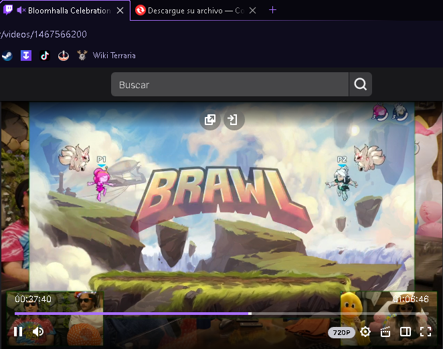Screen dimensions: 443x349
Task: Pop out video with the overlay pop-out icon
Action: coord(210,120)
